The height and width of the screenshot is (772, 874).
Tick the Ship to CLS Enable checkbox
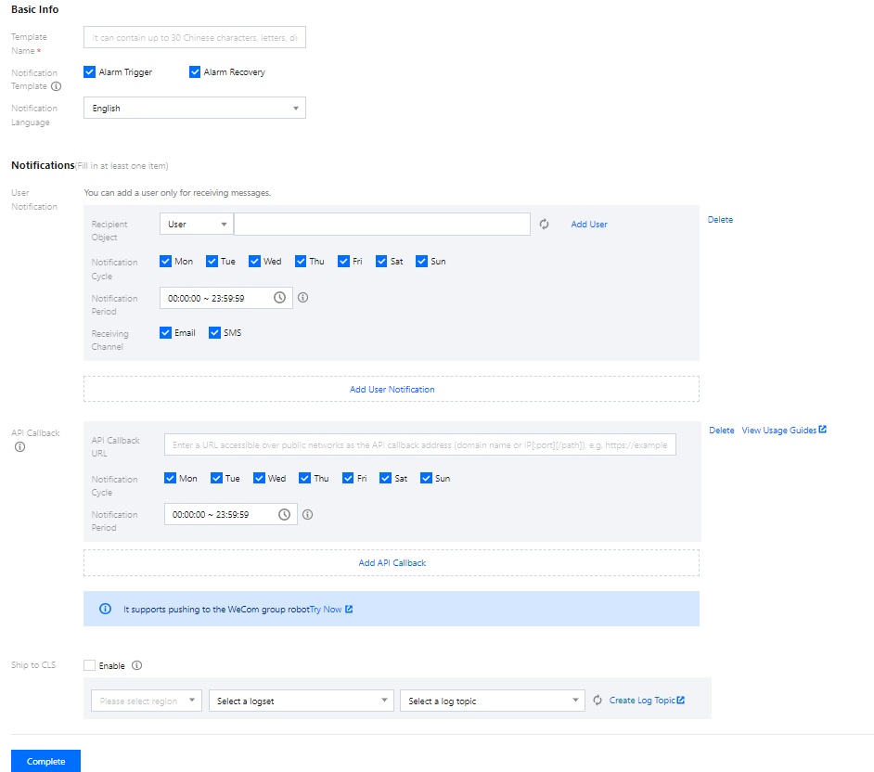click(90, 665)
